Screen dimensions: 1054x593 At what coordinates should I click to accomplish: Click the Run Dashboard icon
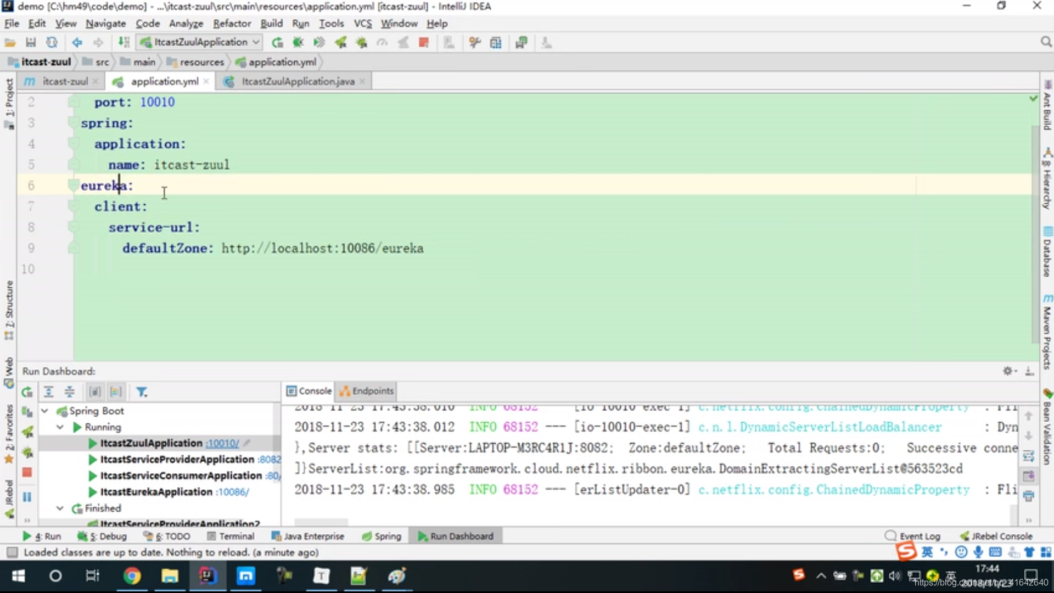[x=423, y=536]
